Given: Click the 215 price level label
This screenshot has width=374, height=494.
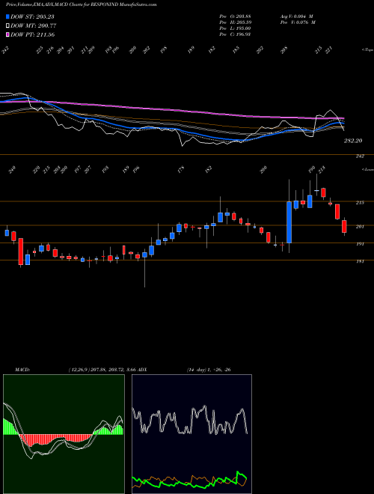Looking at the screenshot, I should pos(360,203).
